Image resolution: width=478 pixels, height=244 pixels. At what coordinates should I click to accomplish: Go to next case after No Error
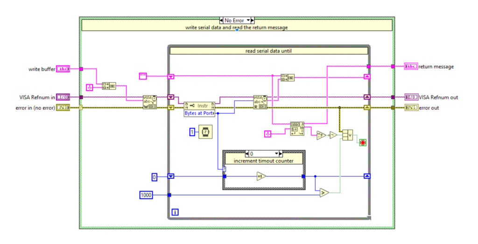[x=252, y=21]
